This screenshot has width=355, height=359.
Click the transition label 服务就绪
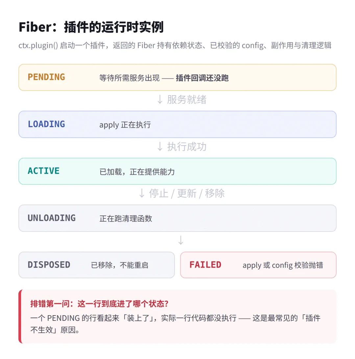pyautogui.click(x=187, y=99)
